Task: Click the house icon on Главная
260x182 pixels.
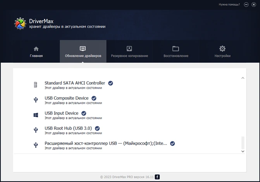Action: point(36,49)
